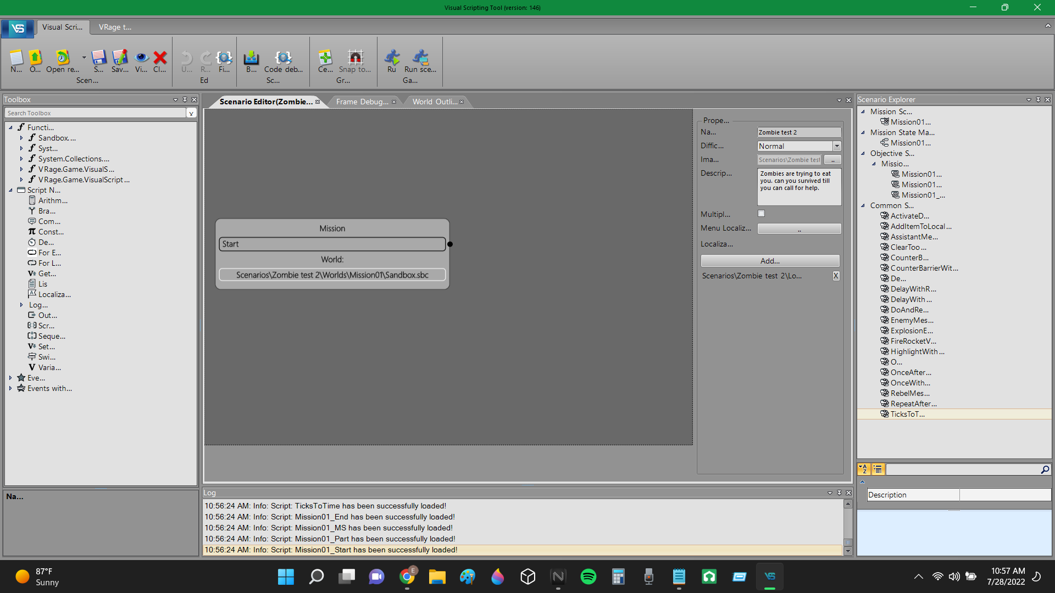
Task: Click the View eye icon in toolbar
Action: [141, 58]
